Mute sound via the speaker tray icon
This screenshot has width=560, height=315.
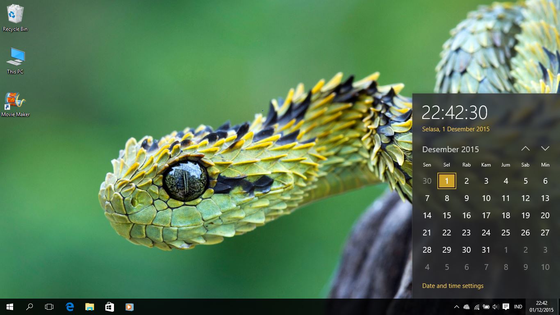[x=495, y=306]
